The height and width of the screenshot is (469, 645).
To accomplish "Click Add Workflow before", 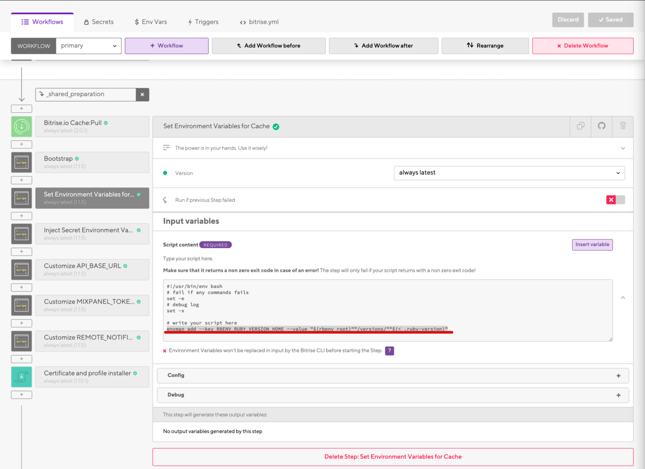I will click(269, 46).
